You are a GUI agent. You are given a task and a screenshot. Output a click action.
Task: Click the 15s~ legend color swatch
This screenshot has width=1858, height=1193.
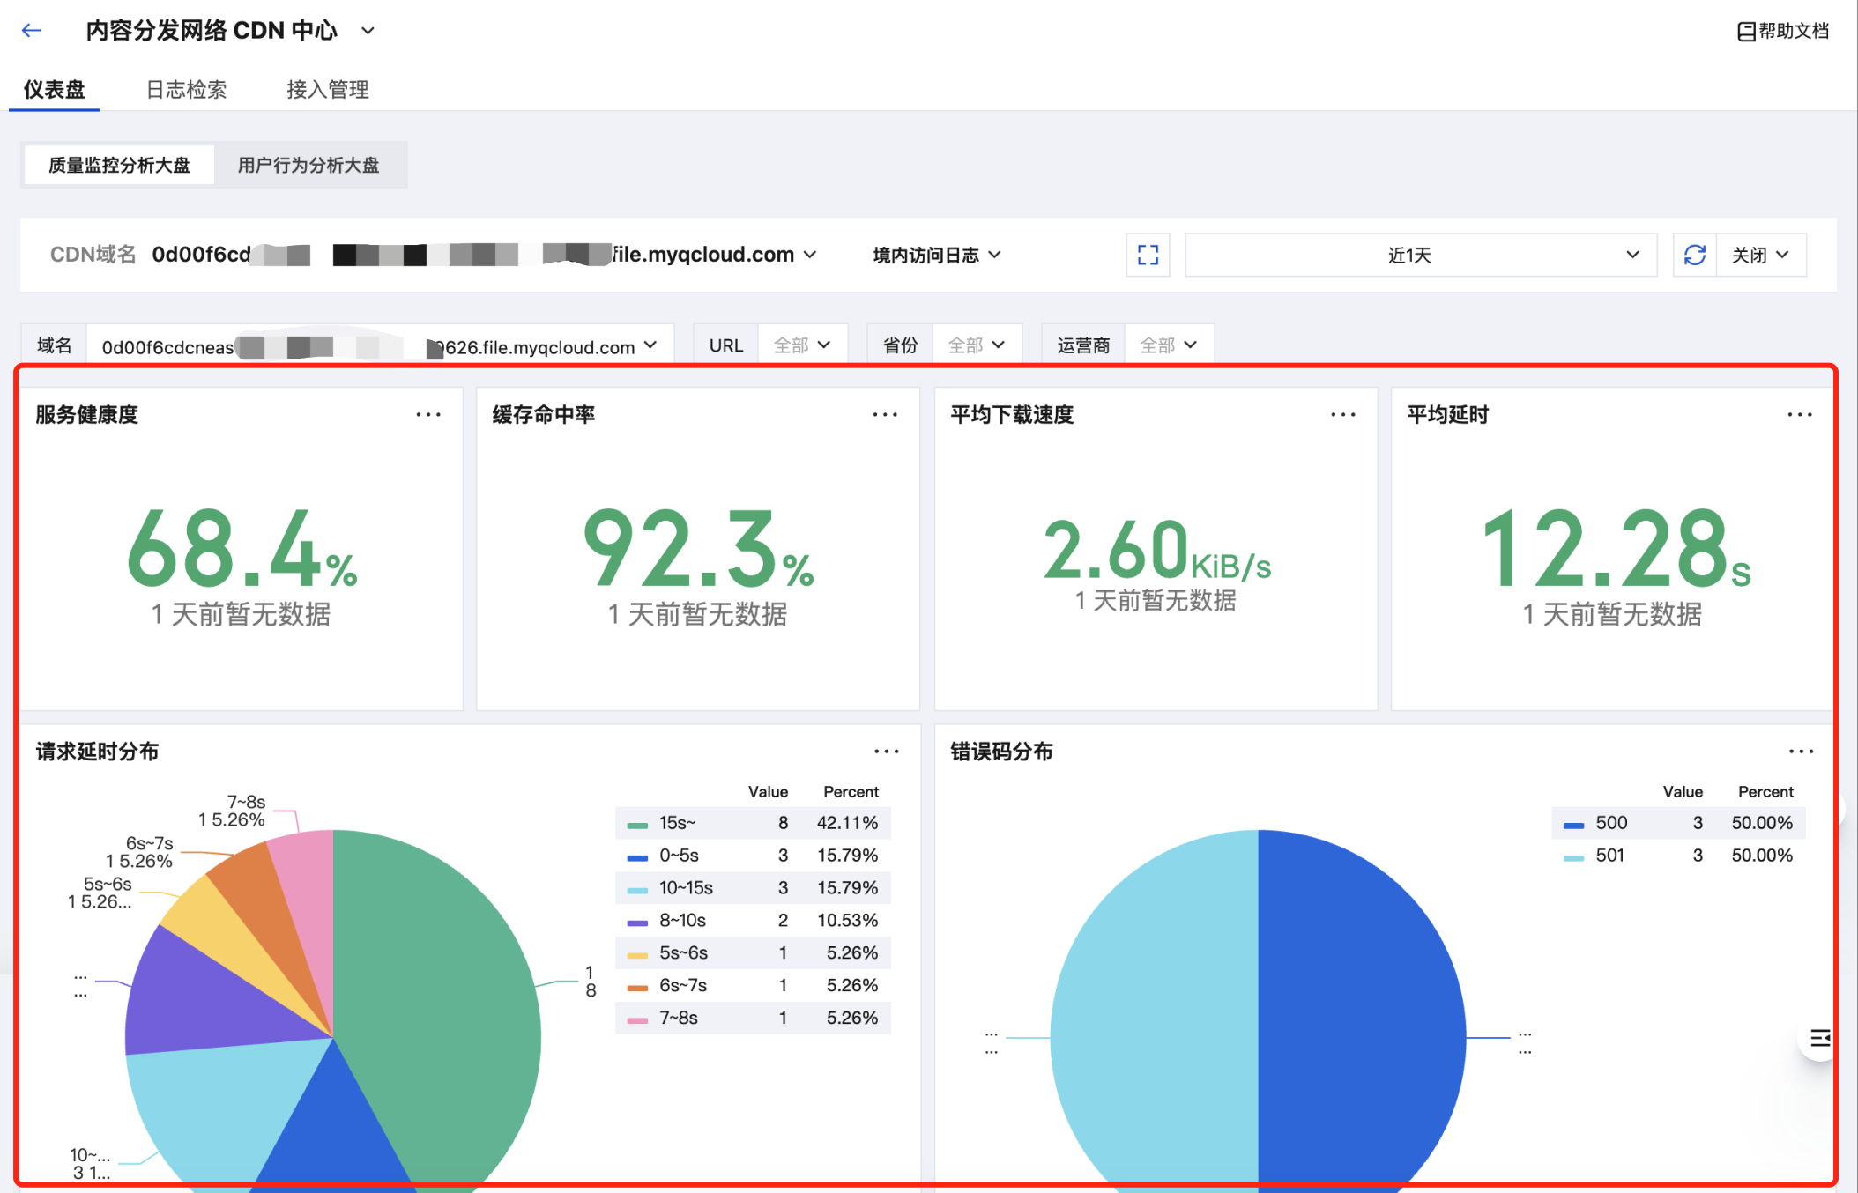point(637,824)
